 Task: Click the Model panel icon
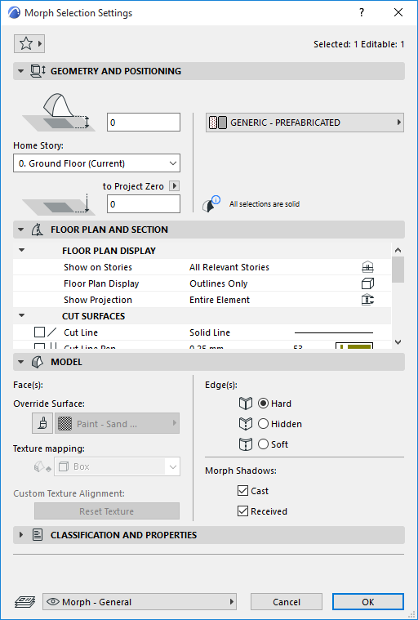click(x=37, y=362)
